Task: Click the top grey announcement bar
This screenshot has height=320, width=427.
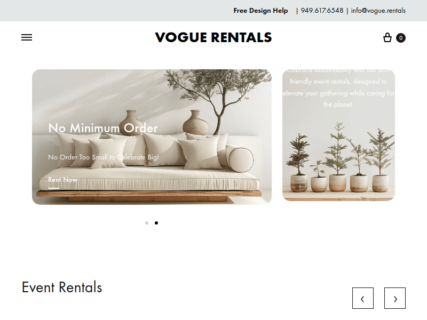Action: click(213, 11)
